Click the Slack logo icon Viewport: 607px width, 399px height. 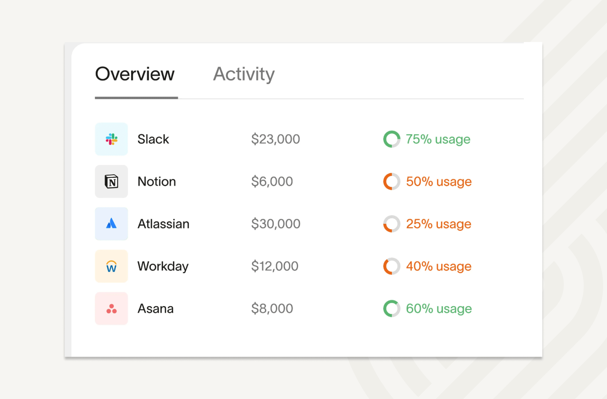coord(111,139)
